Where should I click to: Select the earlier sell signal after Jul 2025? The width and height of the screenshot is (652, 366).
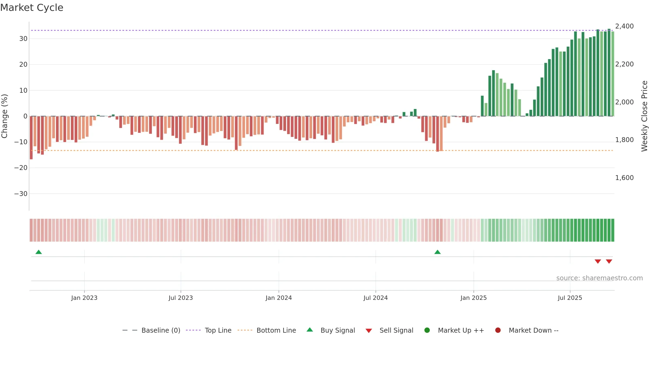coord(598,261)
